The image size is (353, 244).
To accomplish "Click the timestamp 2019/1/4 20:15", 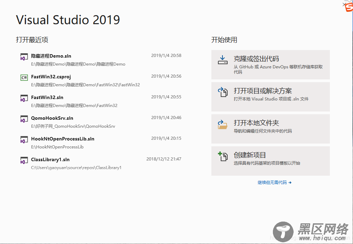I will (x=166, y=138).
